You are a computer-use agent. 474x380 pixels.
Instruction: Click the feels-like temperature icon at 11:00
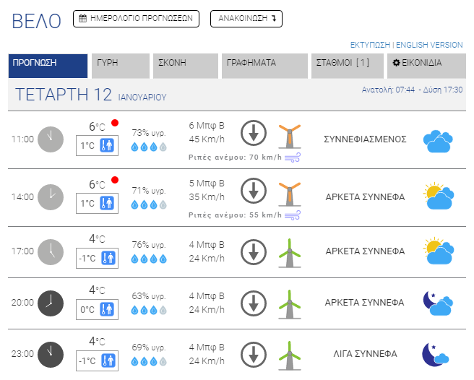click(108, 146)
